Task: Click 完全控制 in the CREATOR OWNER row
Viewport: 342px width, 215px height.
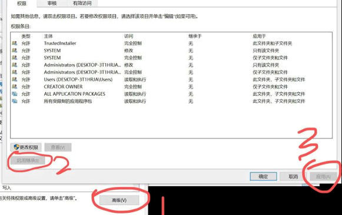Action: 133,86
